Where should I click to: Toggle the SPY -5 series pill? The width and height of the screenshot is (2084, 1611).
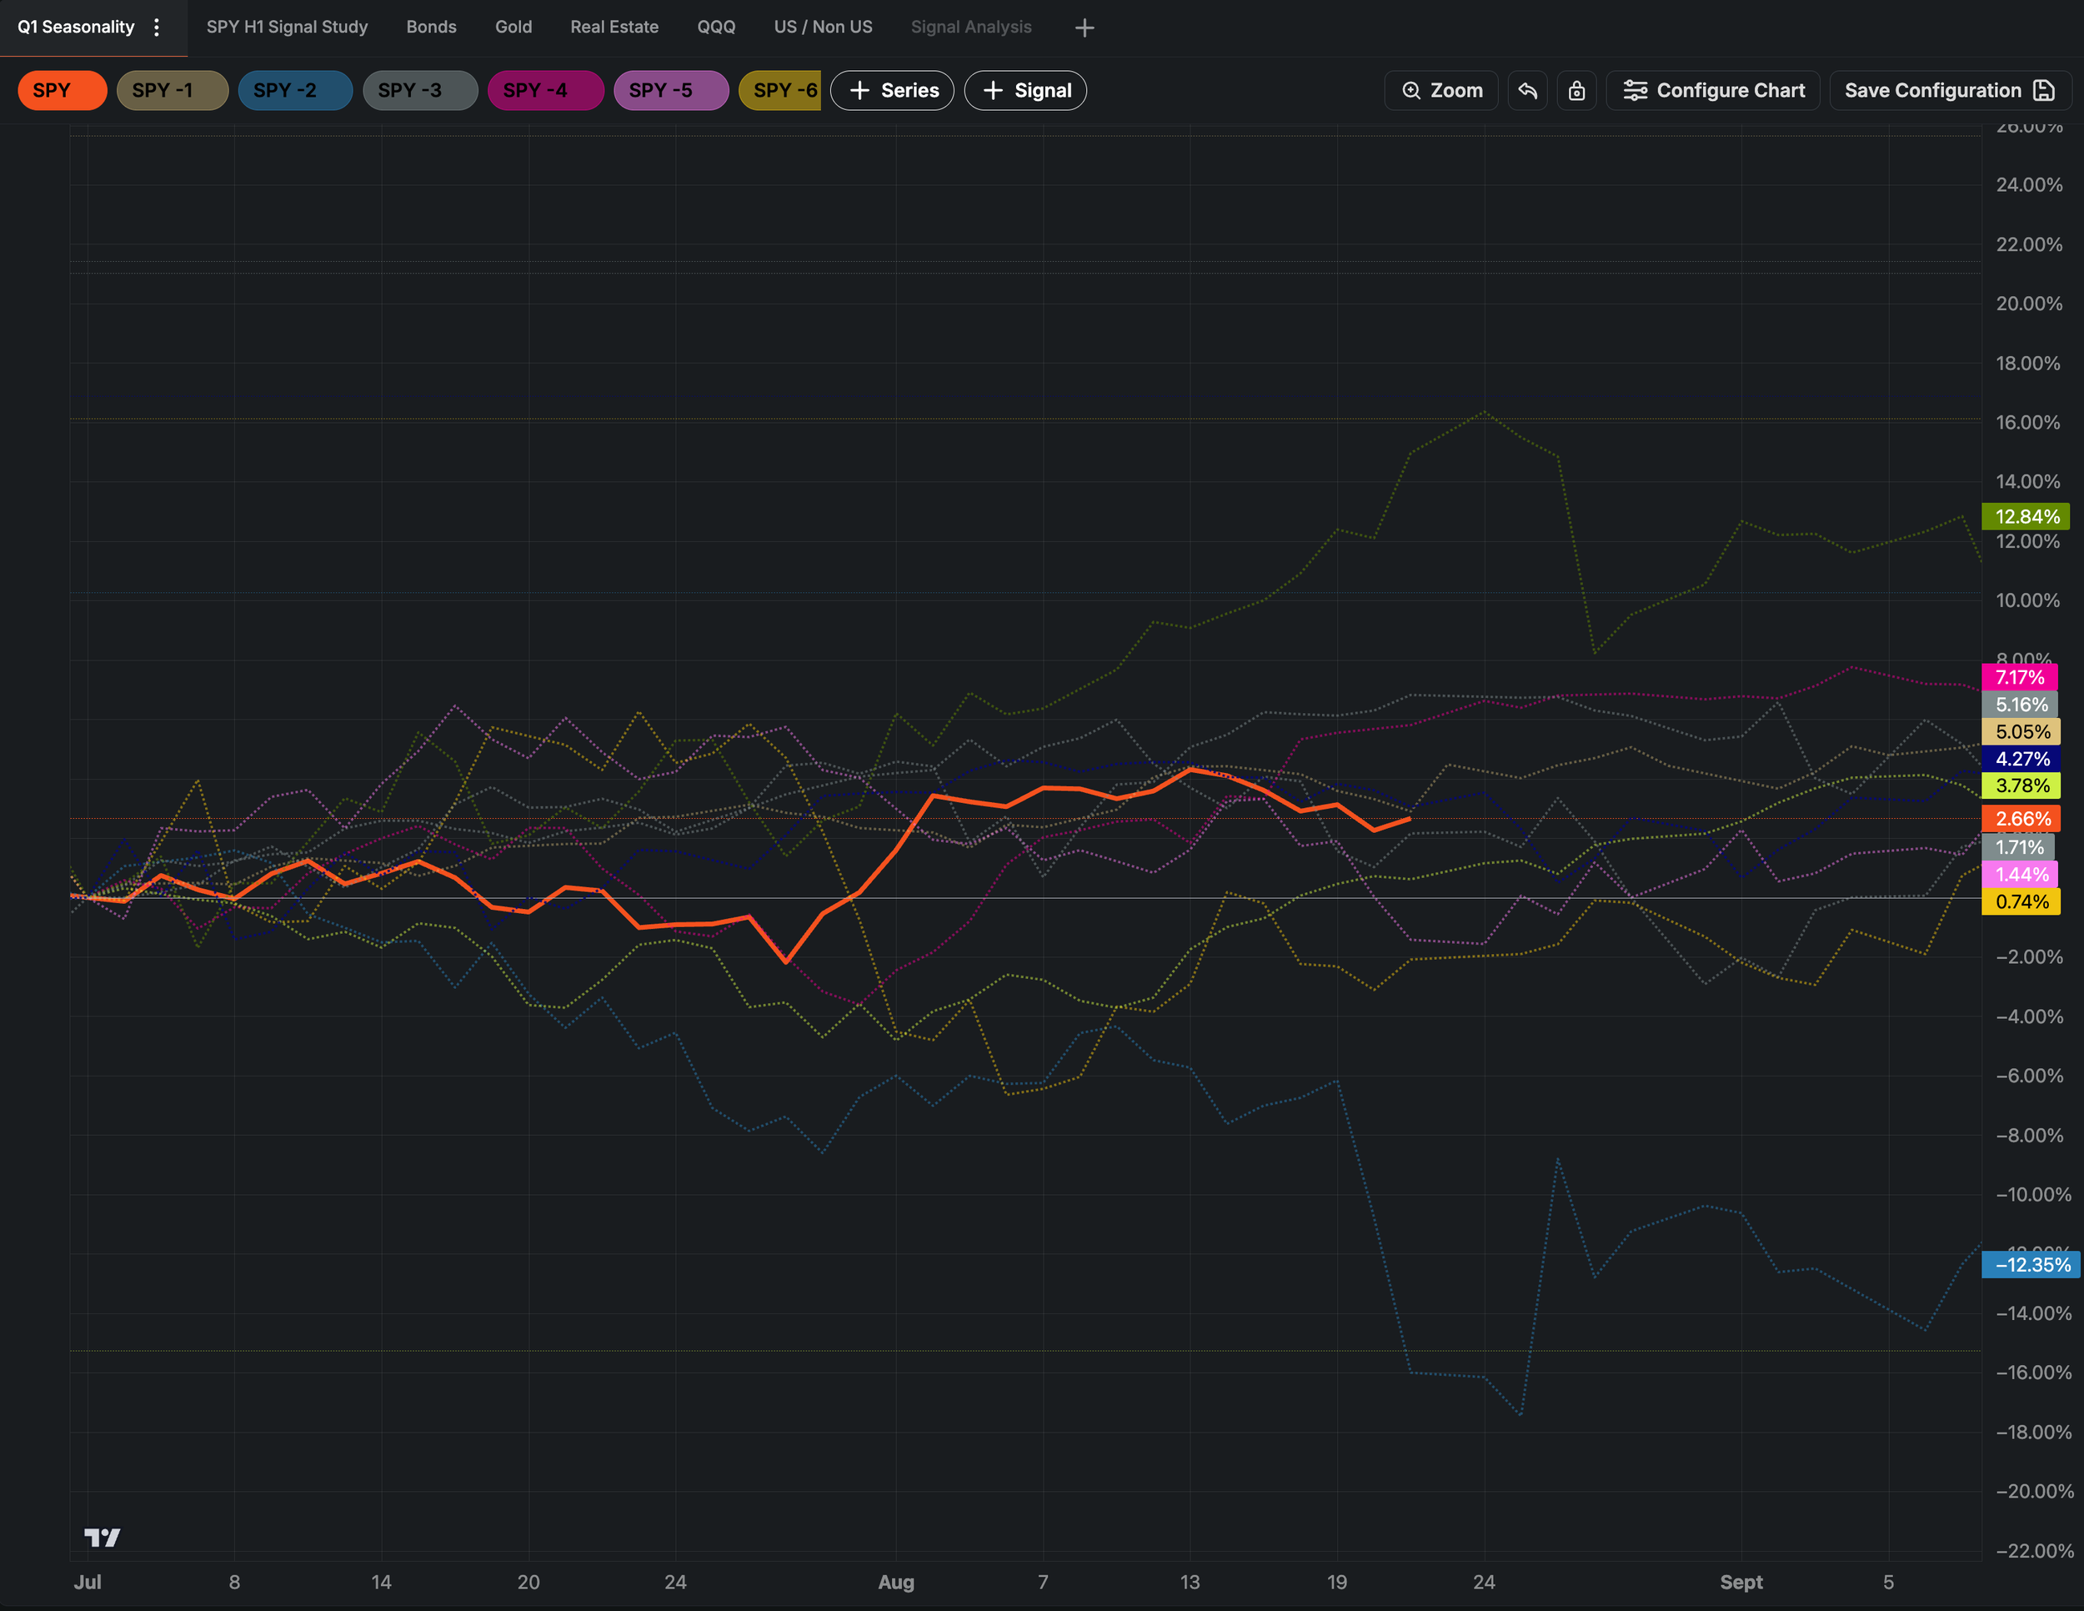coord(671,91)
